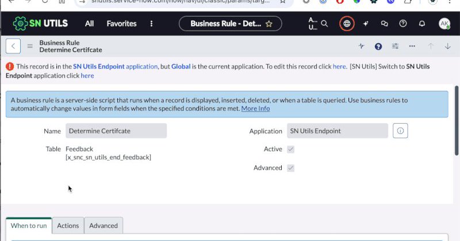Open the application scope picker A... U...
Screen dimensions: 460x241
(313, 24)
